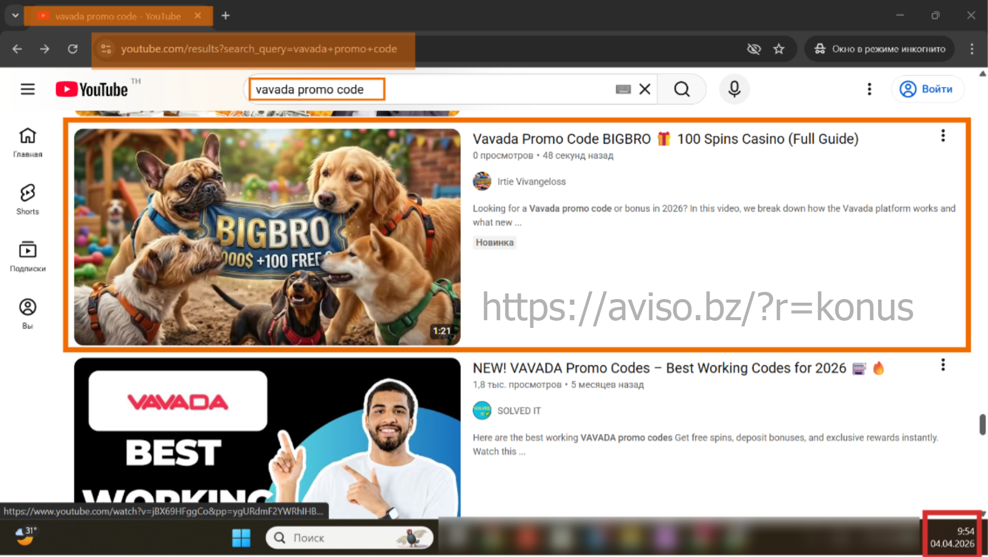
Task: Clear the search query with the X
Action: (x=644, y=90)
